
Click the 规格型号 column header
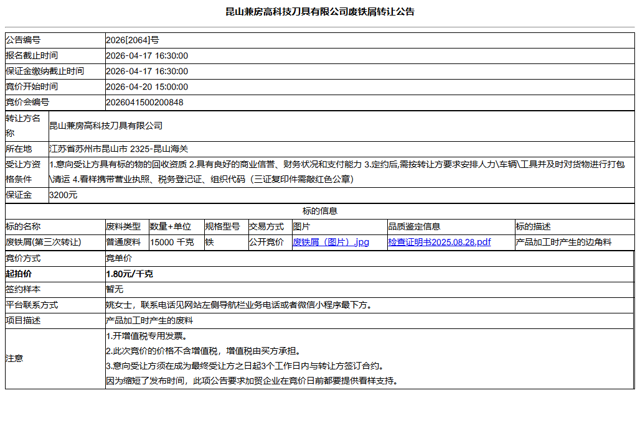click(222, 227)
